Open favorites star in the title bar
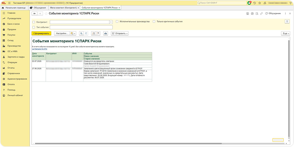This screenshot has height=147, width=294. coord(260,3)
